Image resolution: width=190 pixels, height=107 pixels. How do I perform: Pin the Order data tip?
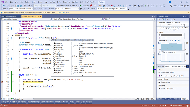tap(93, 40)
